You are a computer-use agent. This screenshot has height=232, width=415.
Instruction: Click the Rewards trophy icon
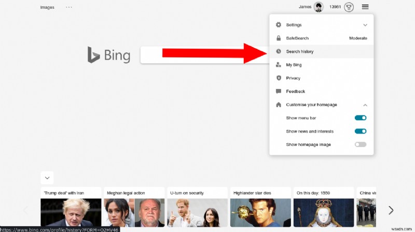[349, 7]
